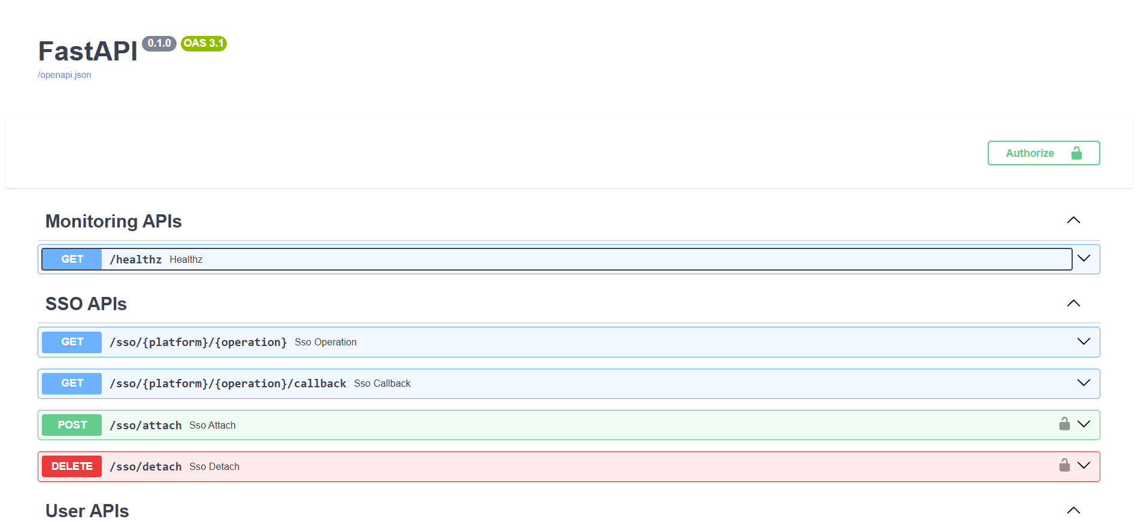The image size is (1138, 522).
Task: Click the /sso/attach path text
Action: [x=145, y=425]
